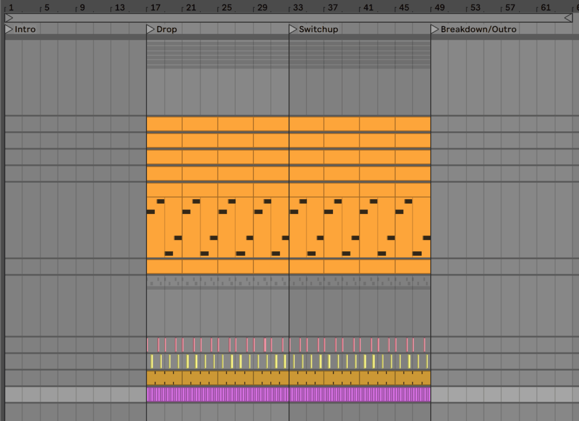Click bar 5 in the beat-time ruler

pyautogui.click(x=47, y=7)
